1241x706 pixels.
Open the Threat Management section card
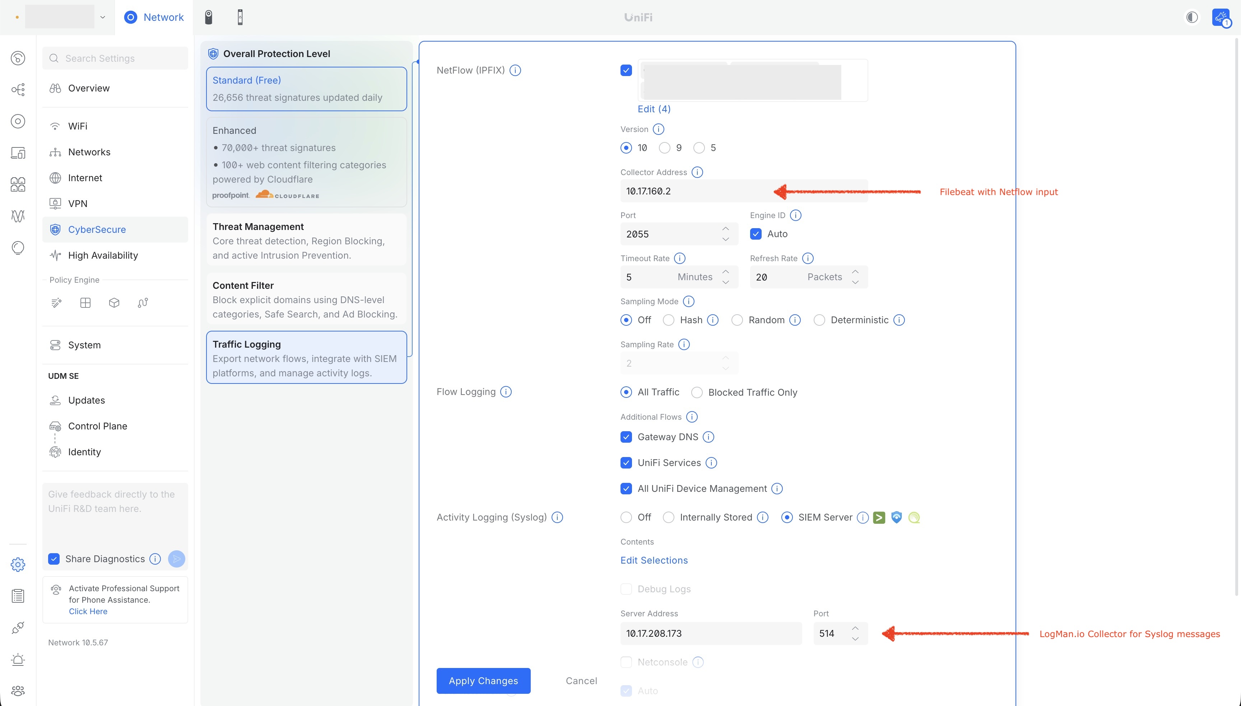306,240
